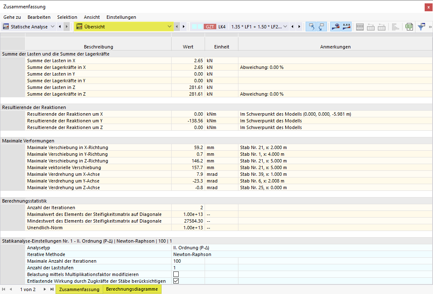This screenshot has height=294, width=433.
Task: Expand toolbar overflow chevron
Action: click(x=430, y=27)
